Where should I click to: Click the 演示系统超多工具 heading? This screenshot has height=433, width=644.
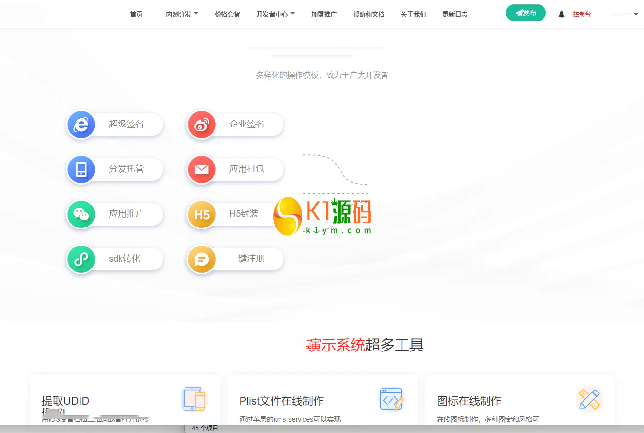[x=365, y=345]
